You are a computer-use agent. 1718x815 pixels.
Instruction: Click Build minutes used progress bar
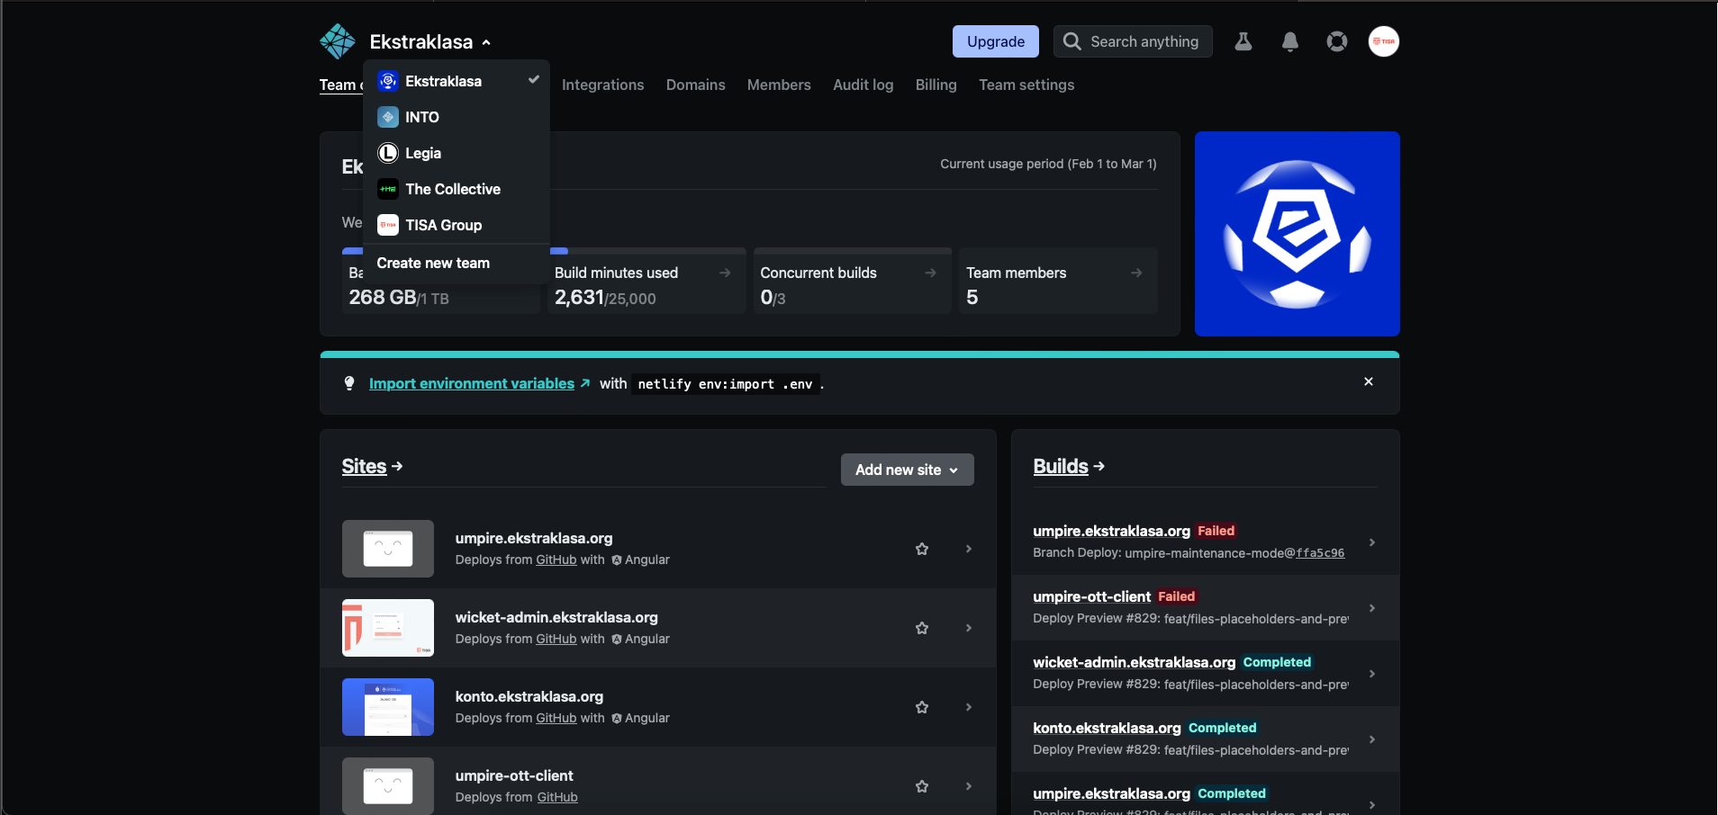pyautogui.click(x=647, y=251)
